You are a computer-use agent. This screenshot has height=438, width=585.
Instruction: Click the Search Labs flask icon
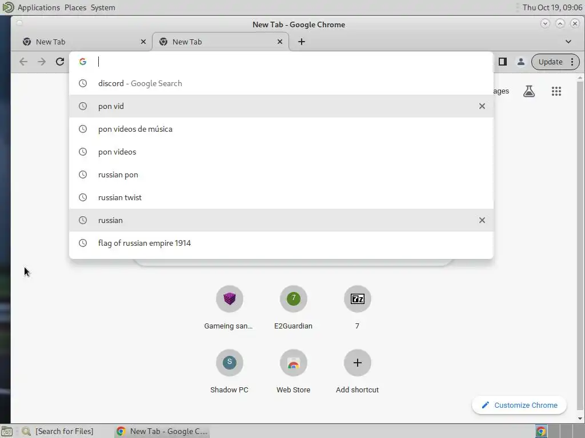click(x=528, y=91)
